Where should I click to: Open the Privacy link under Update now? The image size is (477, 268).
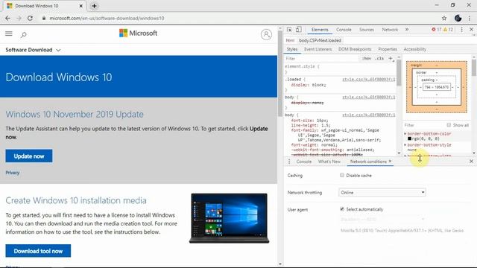coord(13,173)
